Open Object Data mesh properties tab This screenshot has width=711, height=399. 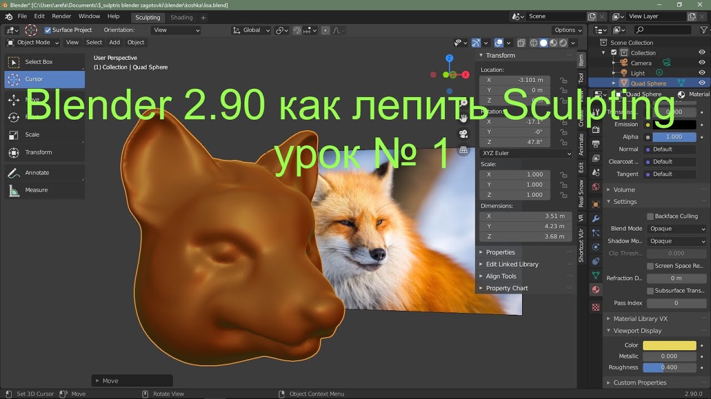pos(596,275)
